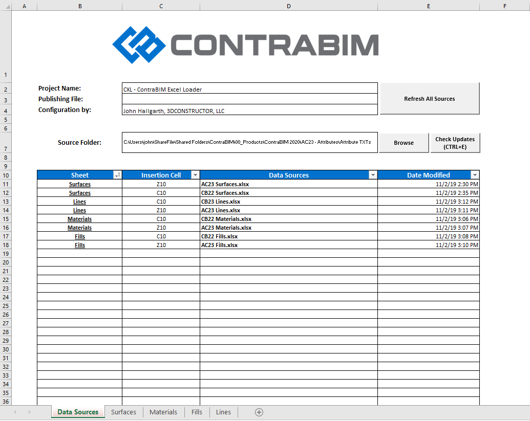Select Z10 insertion cell in row 11
Image resolution: width=530 pixels, height=421 pixels.
tap(161, 184)
